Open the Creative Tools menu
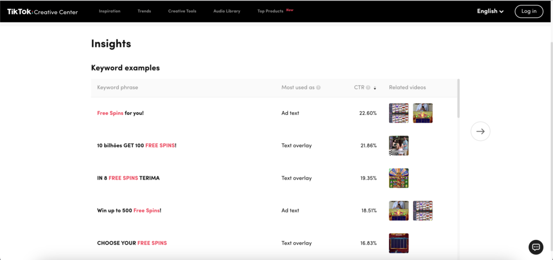 [x=182, y=11]
